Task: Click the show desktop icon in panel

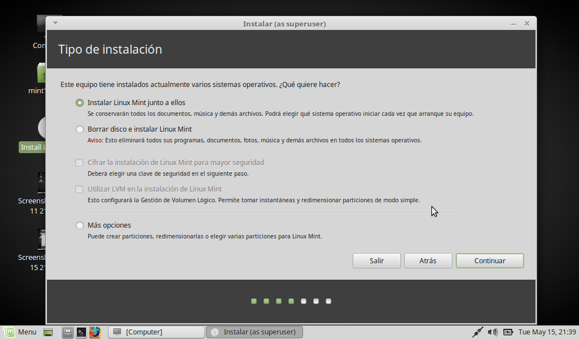Action: [x=48, y=332]
